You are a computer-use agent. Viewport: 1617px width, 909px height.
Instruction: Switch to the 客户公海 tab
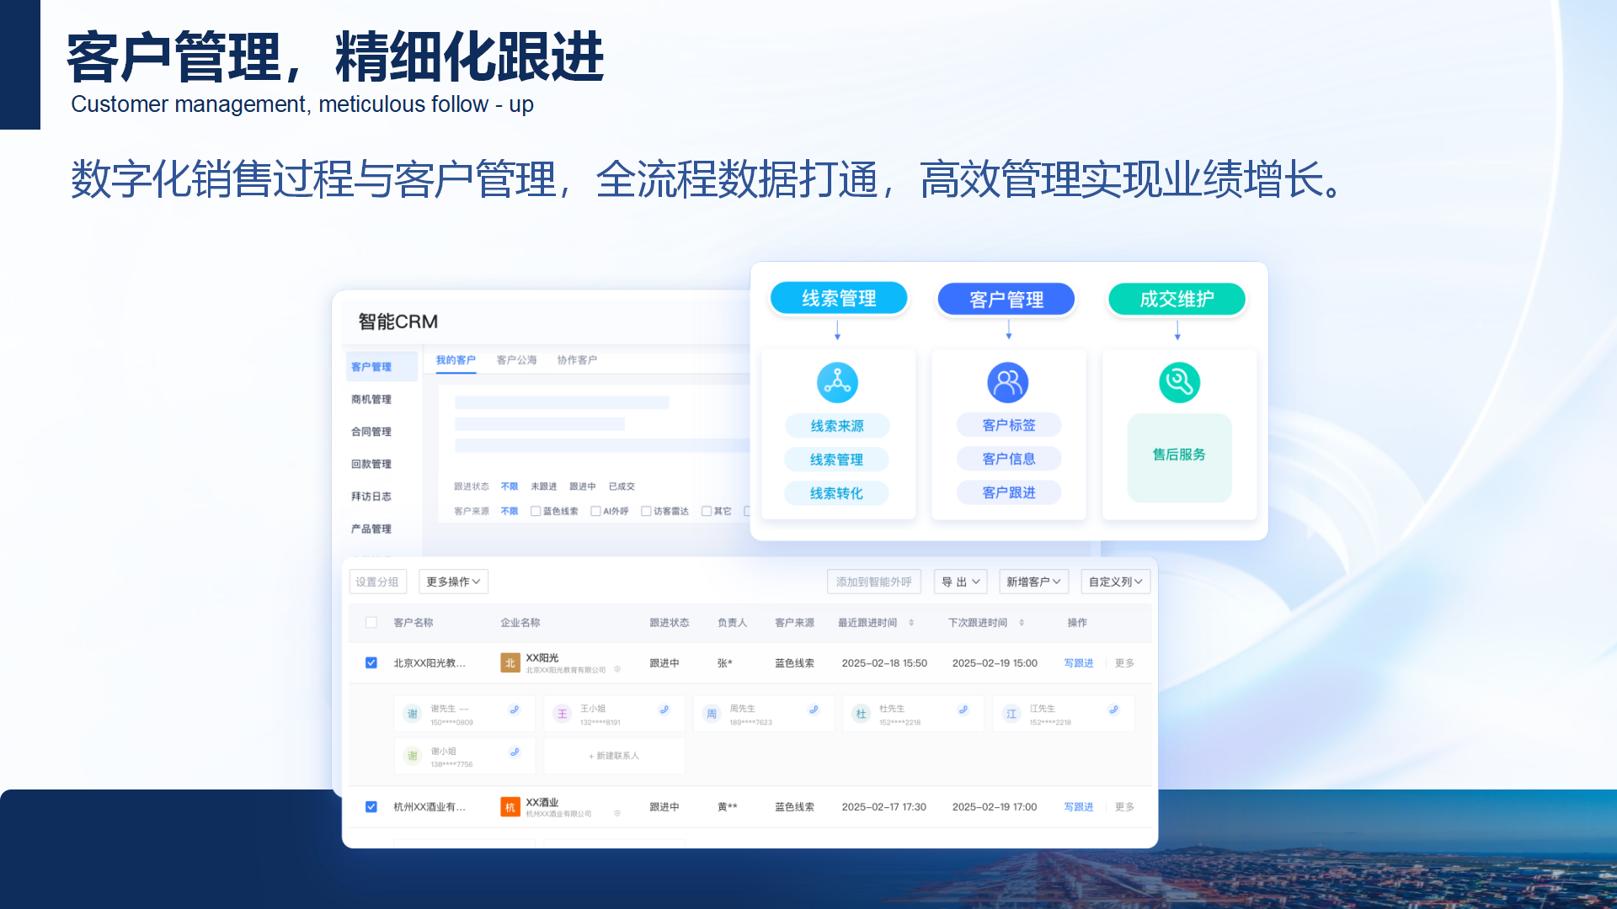pyautogui.click(x=516, y=360)
